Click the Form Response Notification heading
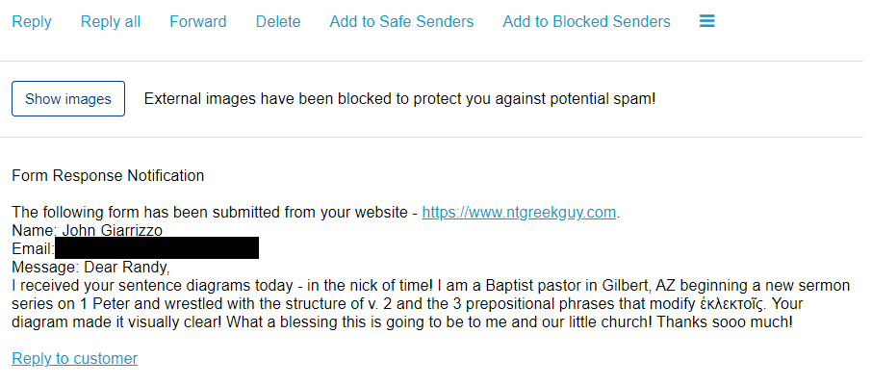Viewport: 872px width, 385px height. (x=108, y=175)
